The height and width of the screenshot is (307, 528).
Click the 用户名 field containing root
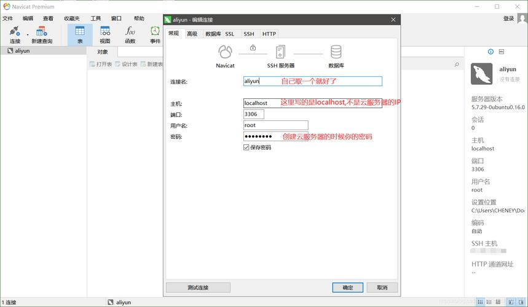[275, 125]
